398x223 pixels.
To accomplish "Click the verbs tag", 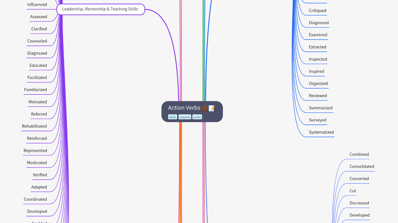I will click(x=197, y=117).
